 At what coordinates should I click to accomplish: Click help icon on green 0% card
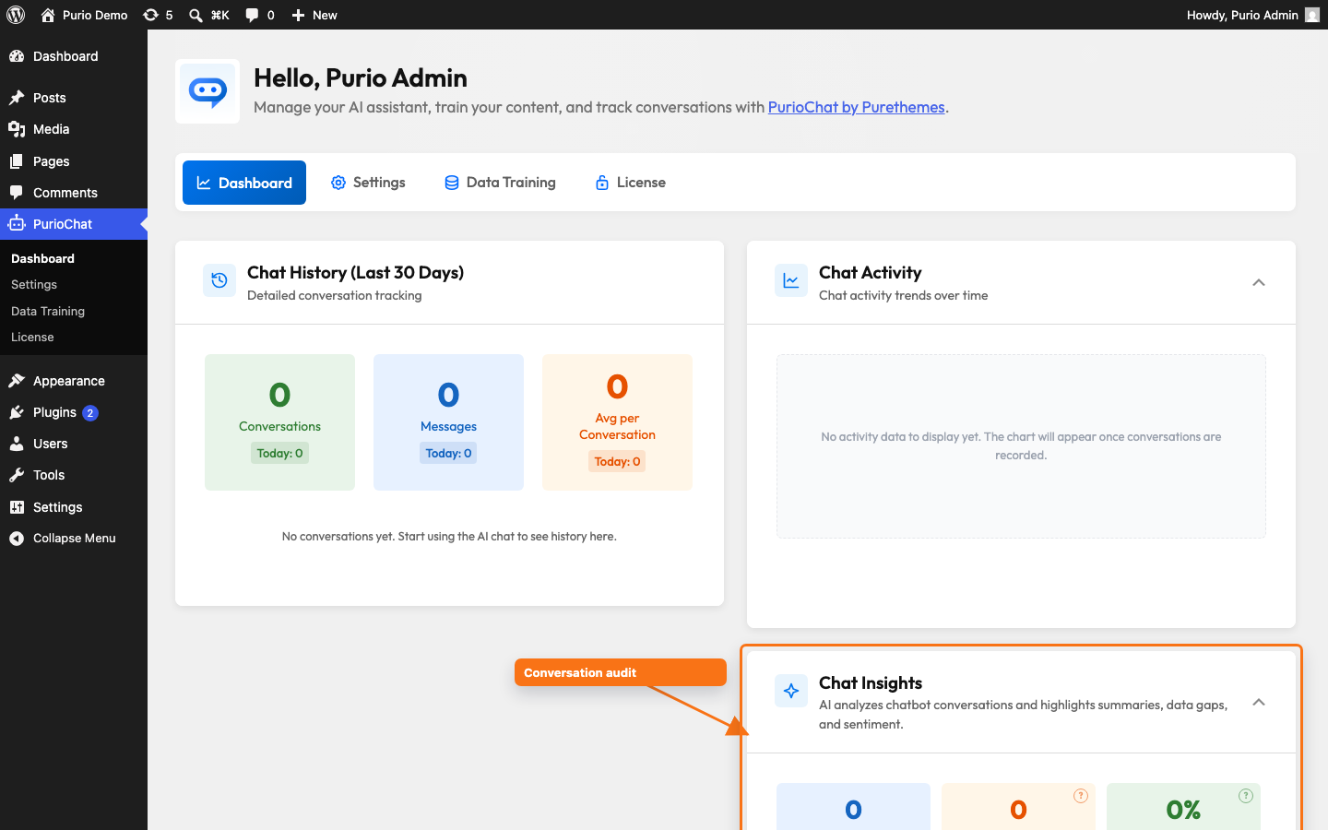pos(1246,796)
